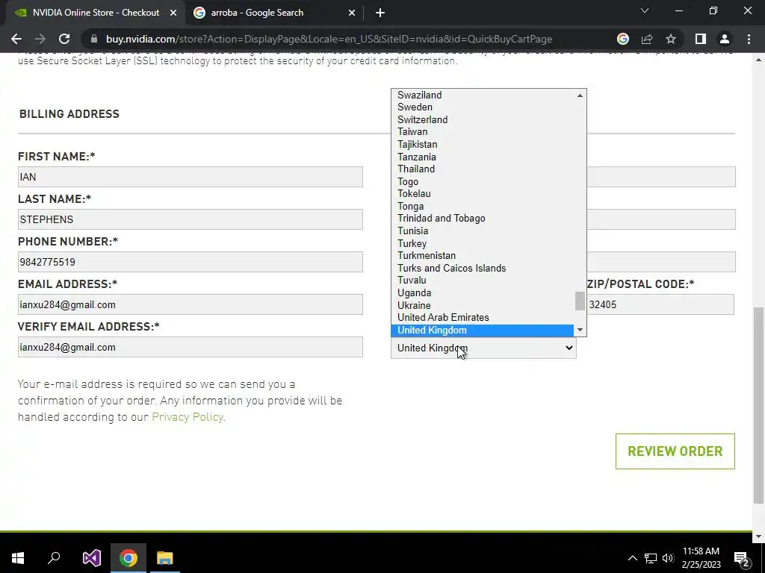
Task: Click the browser back arrow
Action: (16, 39)
